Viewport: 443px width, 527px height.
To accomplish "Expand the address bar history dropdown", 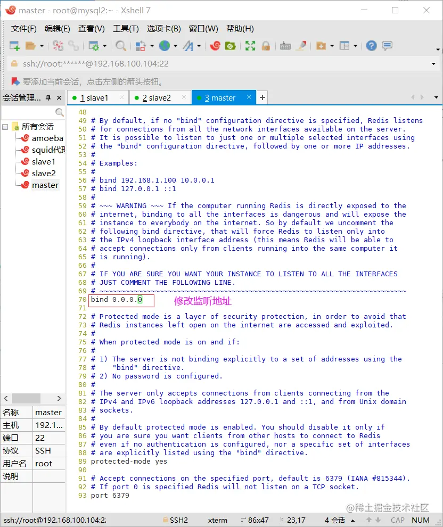I will click(x=433, y=64).
